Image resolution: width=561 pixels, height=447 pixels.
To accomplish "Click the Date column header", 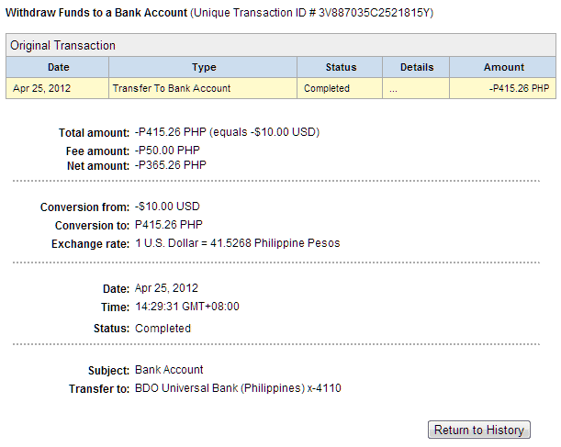I will click(58, 67).
